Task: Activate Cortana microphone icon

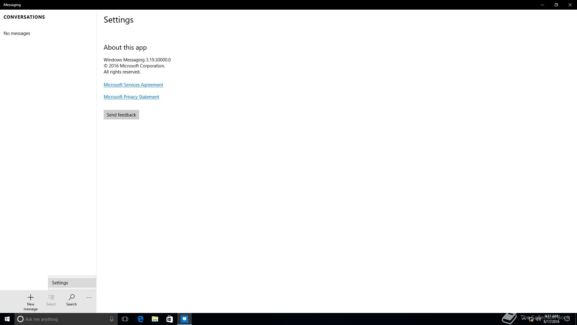Action: click(111, 319)
